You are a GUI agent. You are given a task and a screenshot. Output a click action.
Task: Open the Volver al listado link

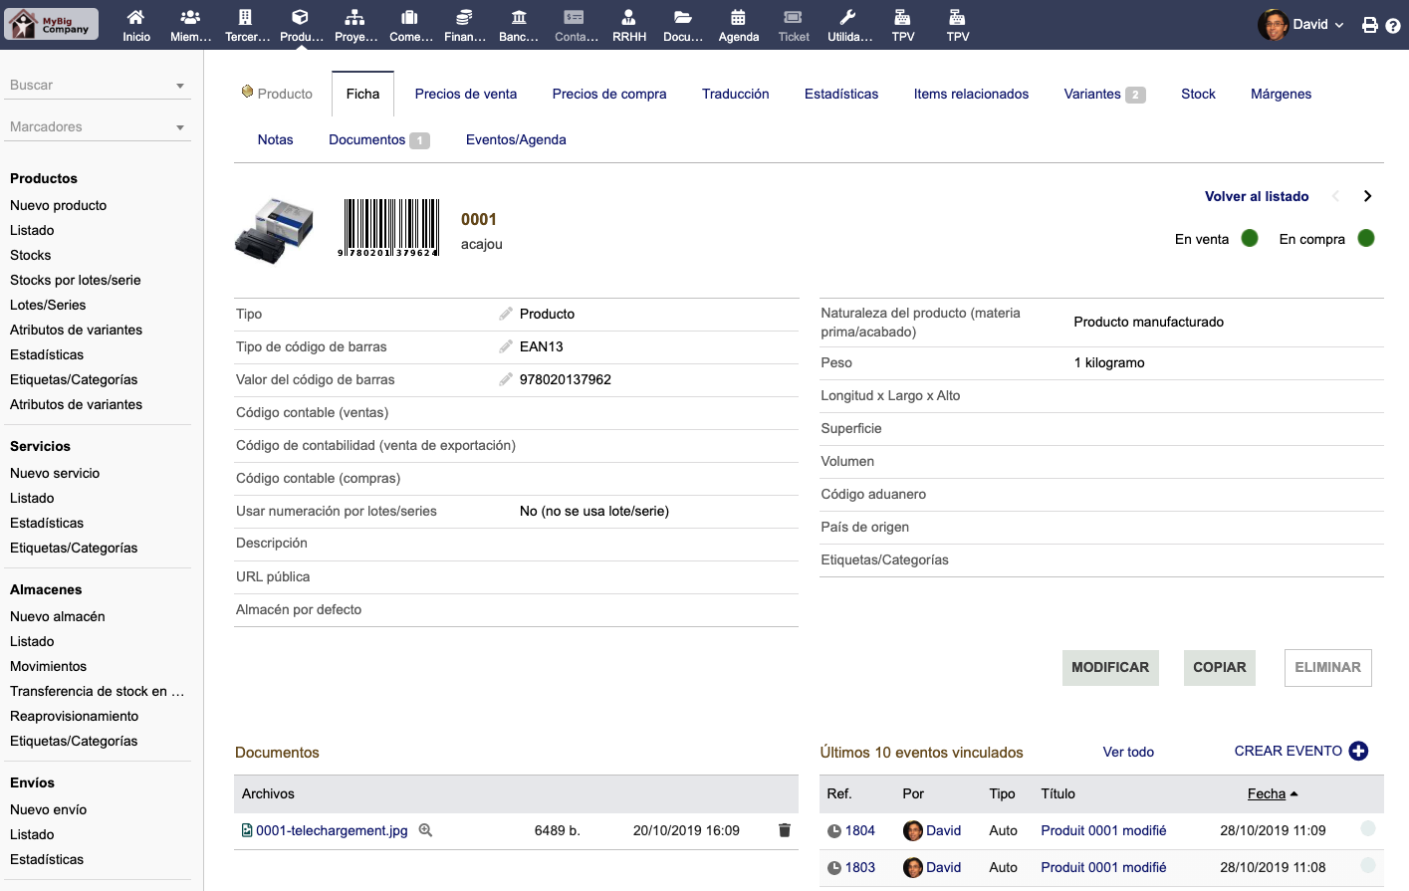pos(1257,196)
